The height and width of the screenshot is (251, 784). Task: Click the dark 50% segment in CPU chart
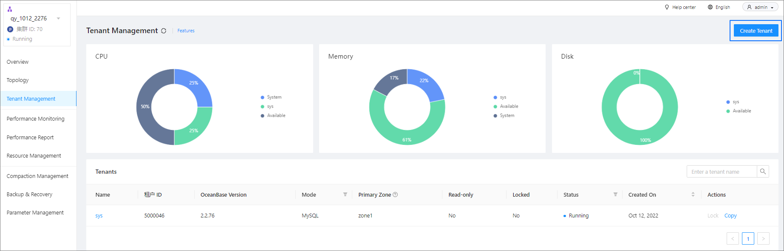pos(144,107)
